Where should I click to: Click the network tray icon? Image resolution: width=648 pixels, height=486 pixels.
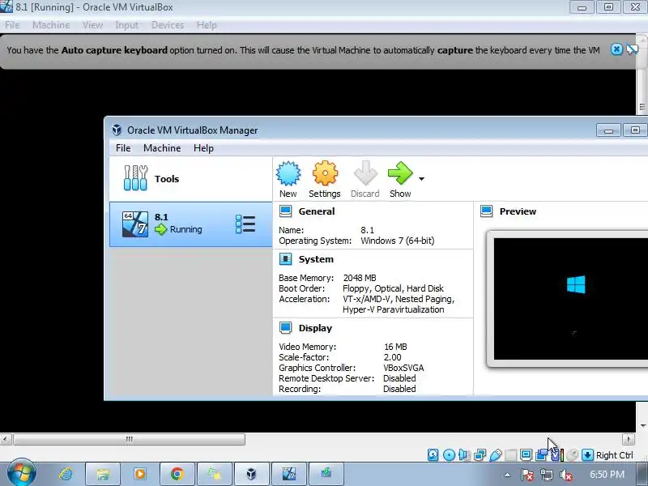(x=547, y=475)
